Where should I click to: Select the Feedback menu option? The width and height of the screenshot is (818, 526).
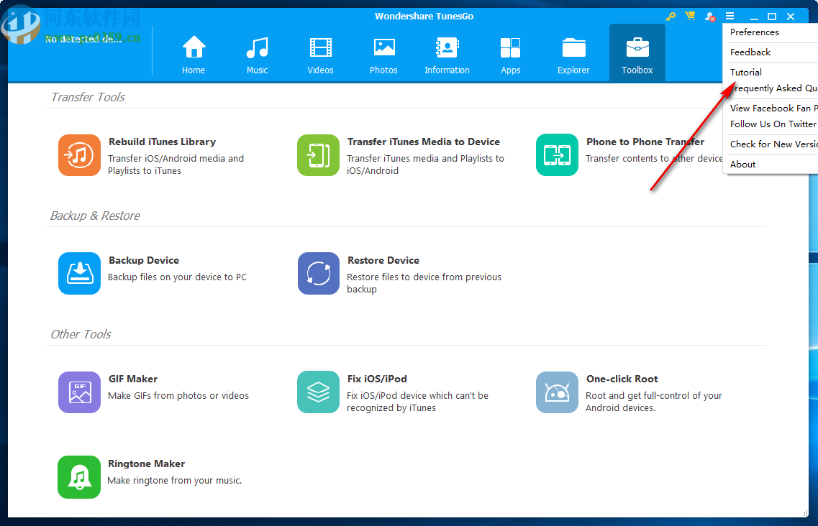[x=750, y=52]
